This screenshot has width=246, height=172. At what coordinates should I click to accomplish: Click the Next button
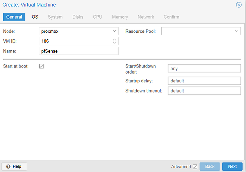pos(232,166)
